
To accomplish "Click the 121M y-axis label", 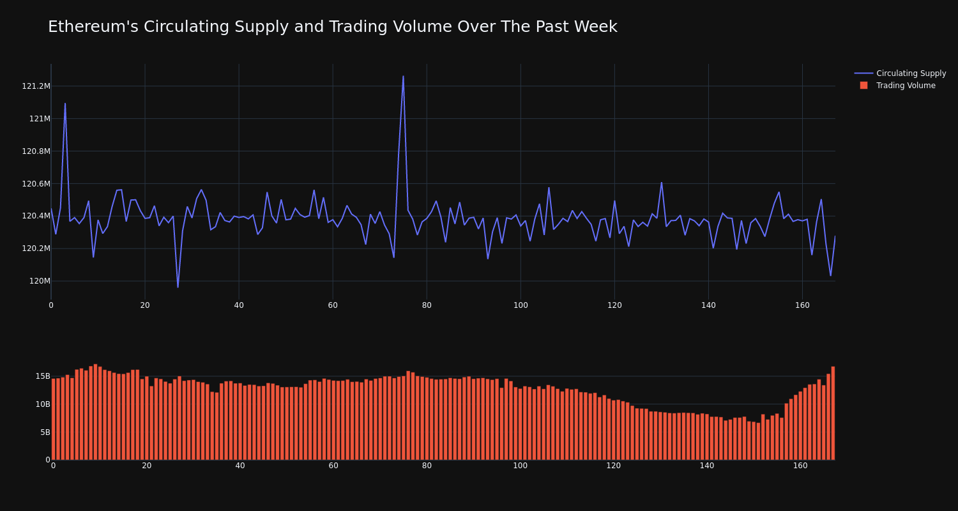I will click(40, 119).
